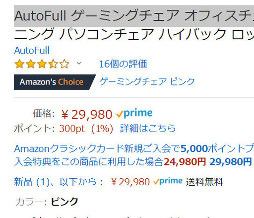This screenshot has height=218, width=254.
Task: Click the highlighted AutoFull product title
Action: (134, 16)
